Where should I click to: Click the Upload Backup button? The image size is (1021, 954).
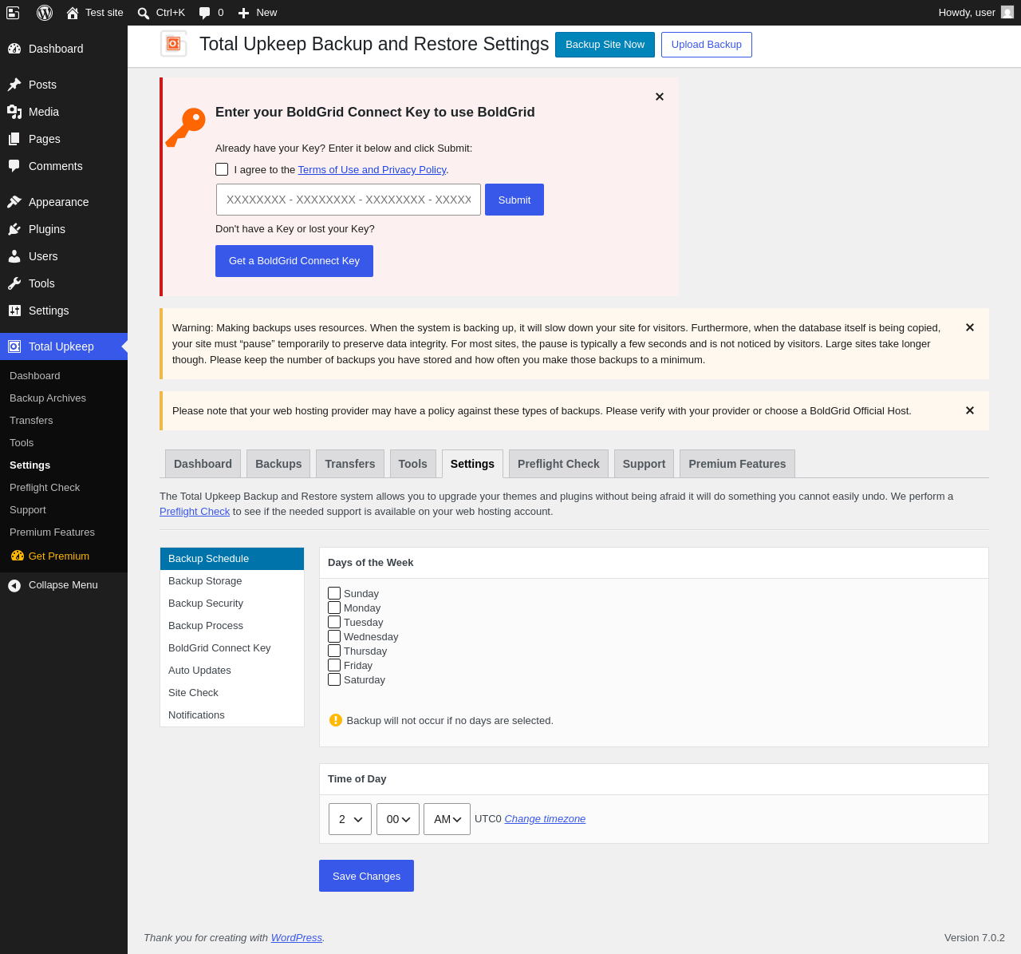click(707, 45)
